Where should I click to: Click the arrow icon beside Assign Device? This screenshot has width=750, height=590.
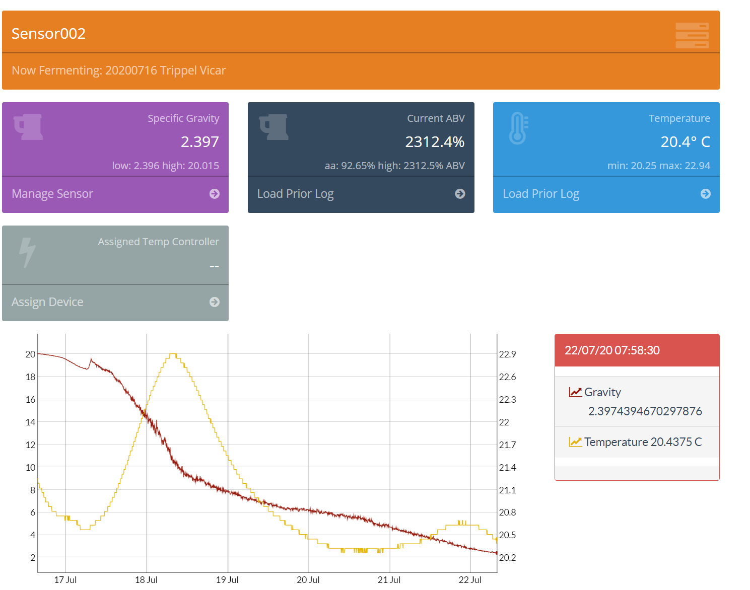click(x=215, y=302)
